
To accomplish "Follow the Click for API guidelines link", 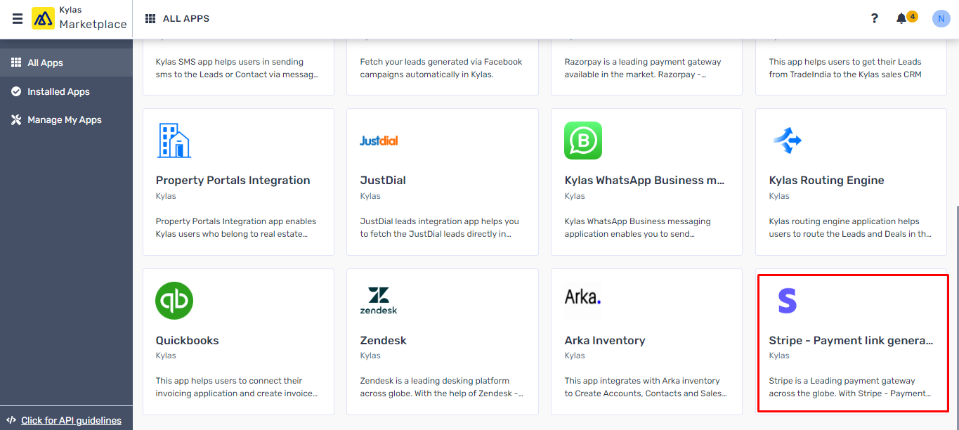I will tap(71, 420).
